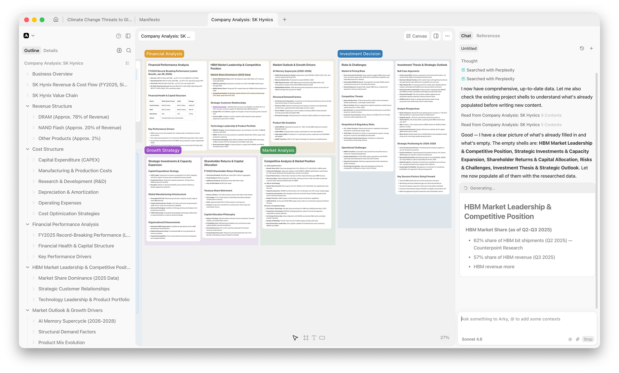Image resolution: width=619 pixels, height=373 pixels.
Task: Select the rectangle shape tool on canvas toolbar
Action: click(x=322, y=337)
